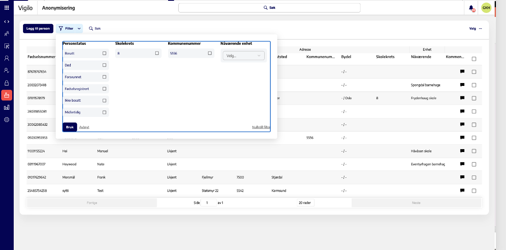Click Spongdal barnehage cell
506x250 pixels.
pyautogui.click(x=425, y=85)
